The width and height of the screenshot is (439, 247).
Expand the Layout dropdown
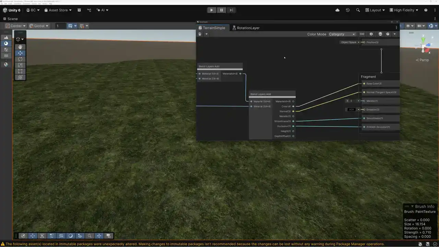pyautogui.click(x=375, y=10)
